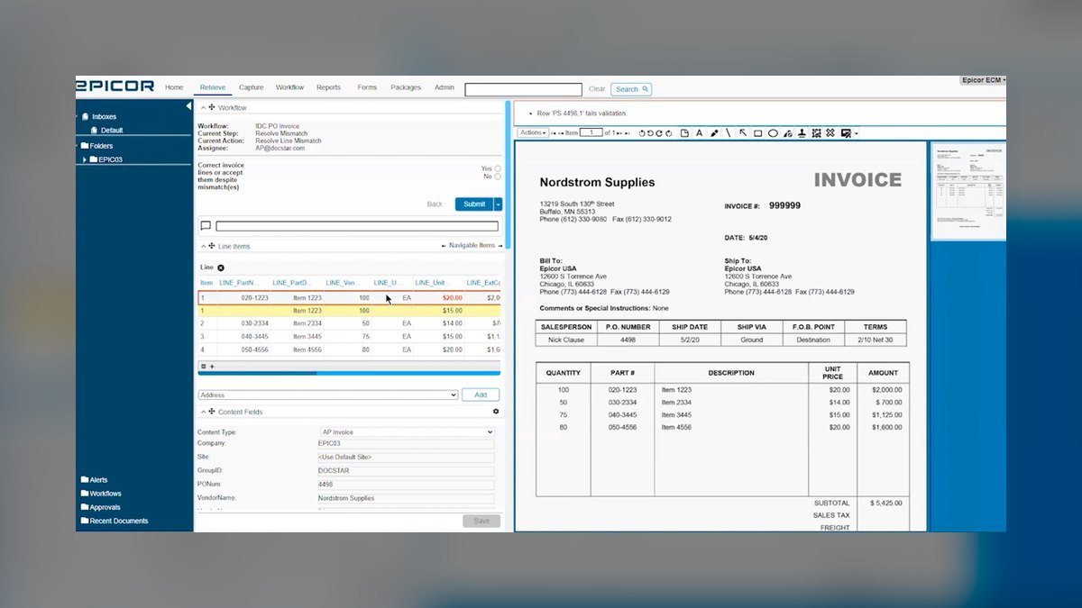Open the Home tab
This screenshot has width=1082, height=608.
pos(174,87)
